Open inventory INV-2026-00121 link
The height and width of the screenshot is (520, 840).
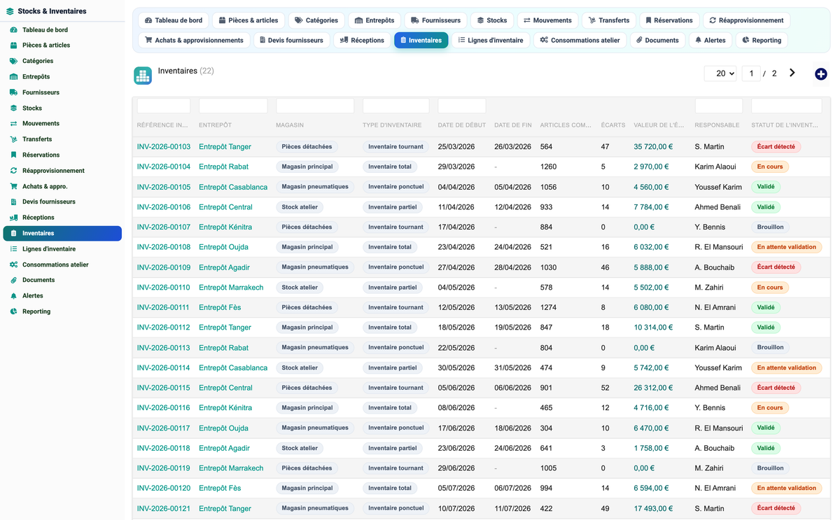coord(164,509)
